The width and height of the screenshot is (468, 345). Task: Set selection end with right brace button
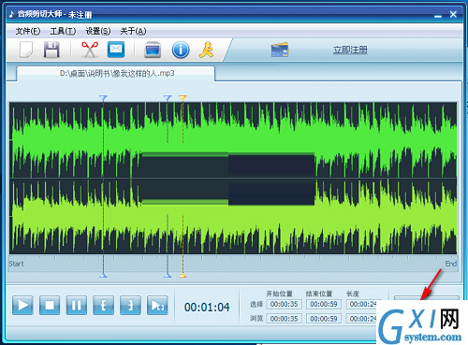tap(130, 305)
